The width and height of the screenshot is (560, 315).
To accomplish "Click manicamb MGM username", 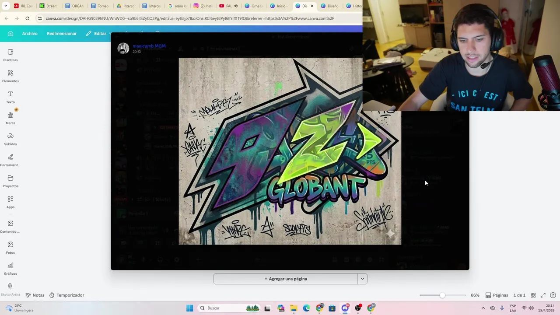I will tap(149, 46).
